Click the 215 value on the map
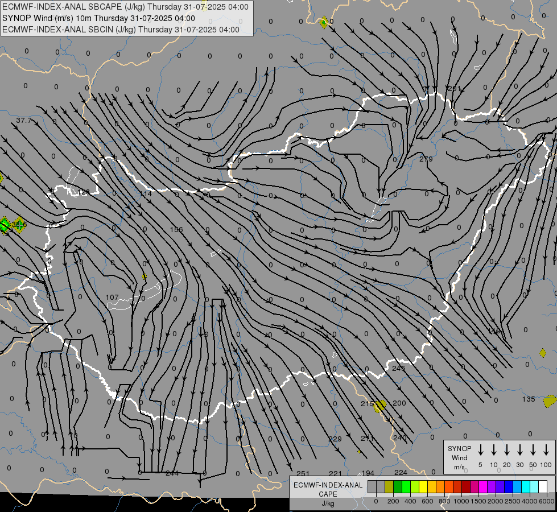557x512 pixels. point(368,404)
